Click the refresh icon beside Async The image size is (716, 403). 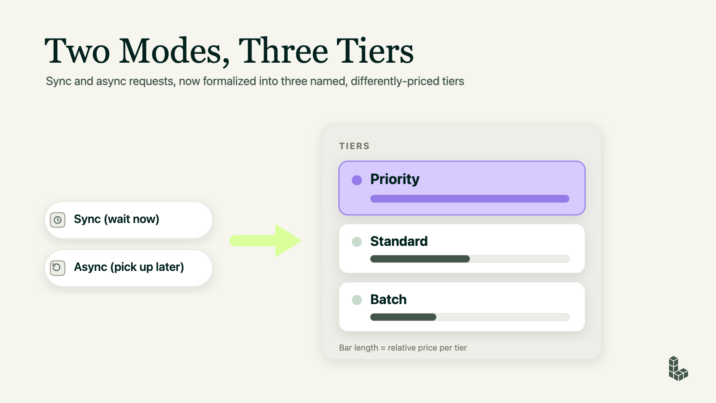coord(58,268)
